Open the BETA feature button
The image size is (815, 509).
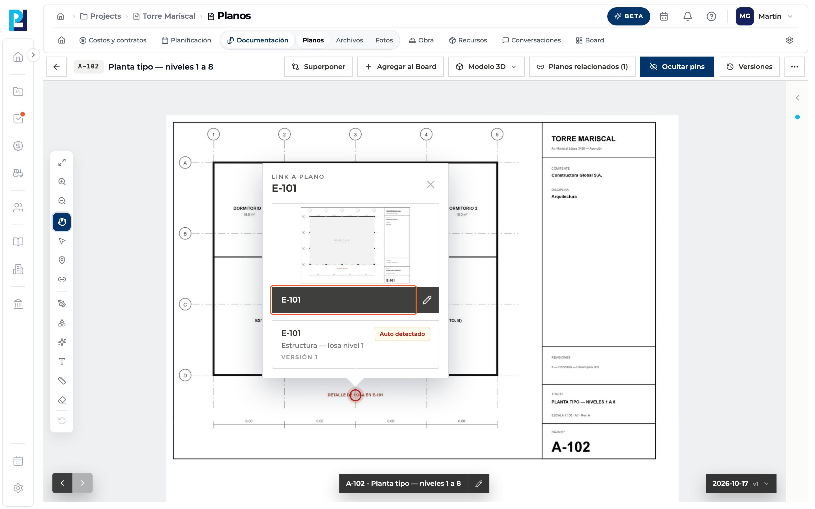629,16
